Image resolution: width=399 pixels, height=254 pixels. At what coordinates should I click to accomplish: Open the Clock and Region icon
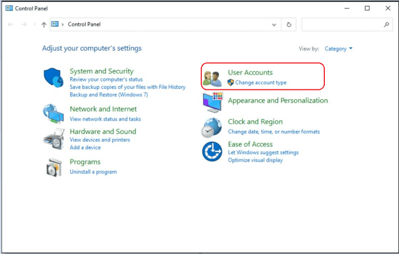click(211, 128)
